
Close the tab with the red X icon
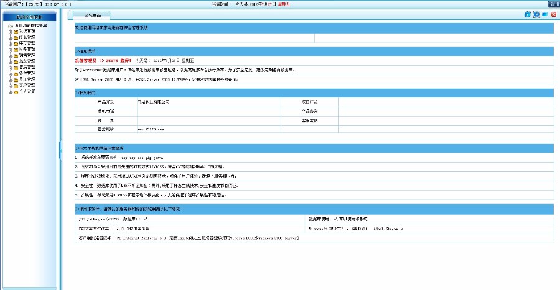(554, 14)
